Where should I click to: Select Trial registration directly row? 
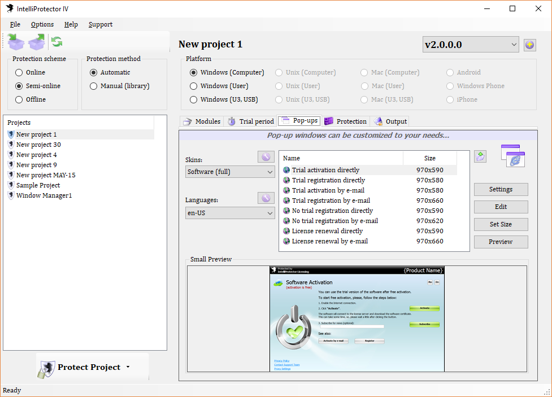(368, 180)
